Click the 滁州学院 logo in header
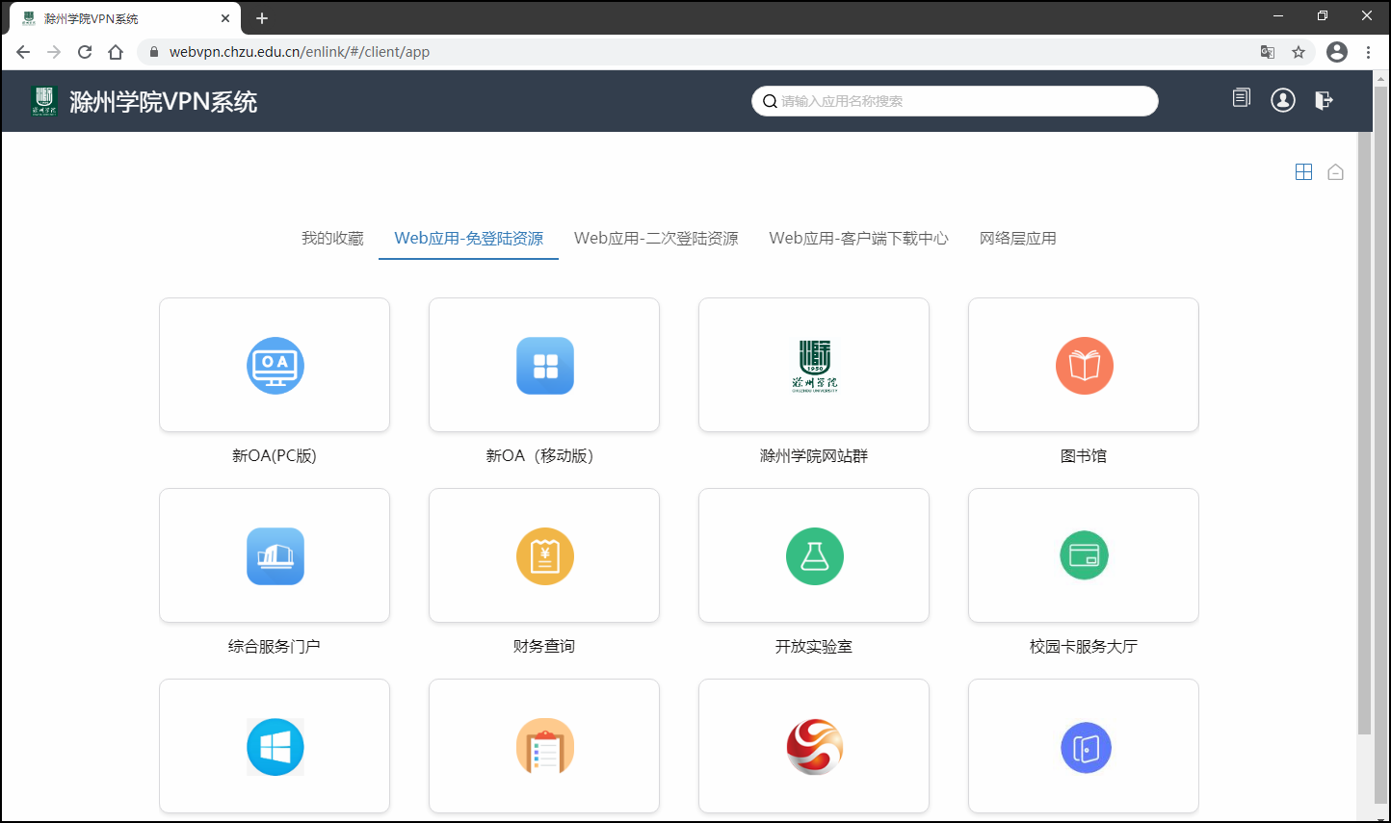This screenshot has width=1391, height=823. [43, 101]
